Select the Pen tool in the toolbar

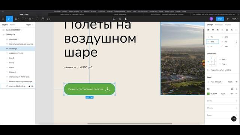click(30, 19)
